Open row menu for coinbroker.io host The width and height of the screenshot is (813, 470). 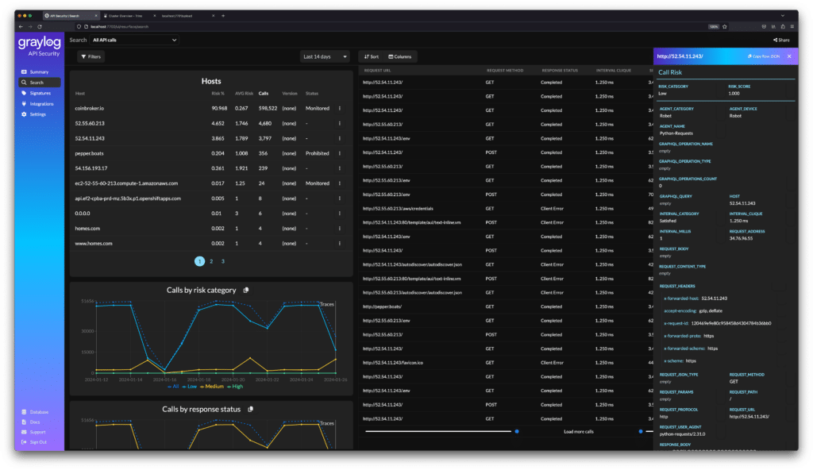(x=340, y=109)
